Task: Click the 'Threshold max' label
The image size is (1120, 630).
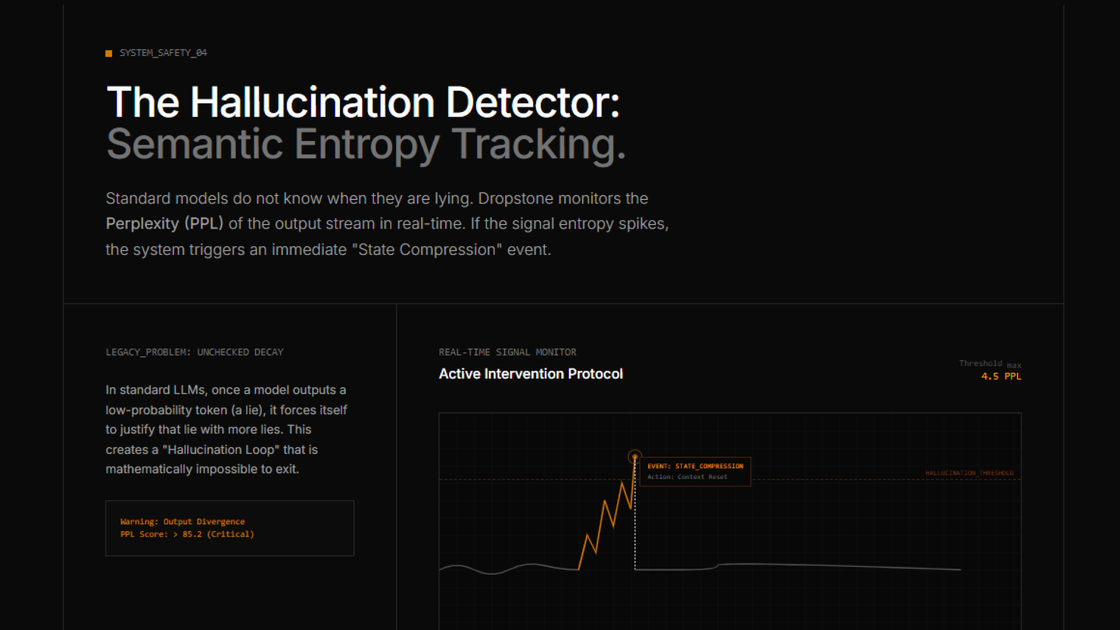Action: (x=989, y=363)
